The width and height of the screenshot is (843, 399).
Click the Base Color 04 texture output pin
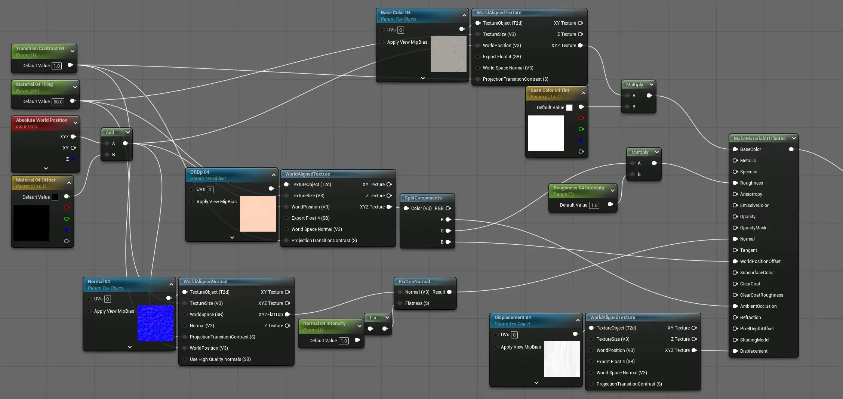(x=462, y=29)
